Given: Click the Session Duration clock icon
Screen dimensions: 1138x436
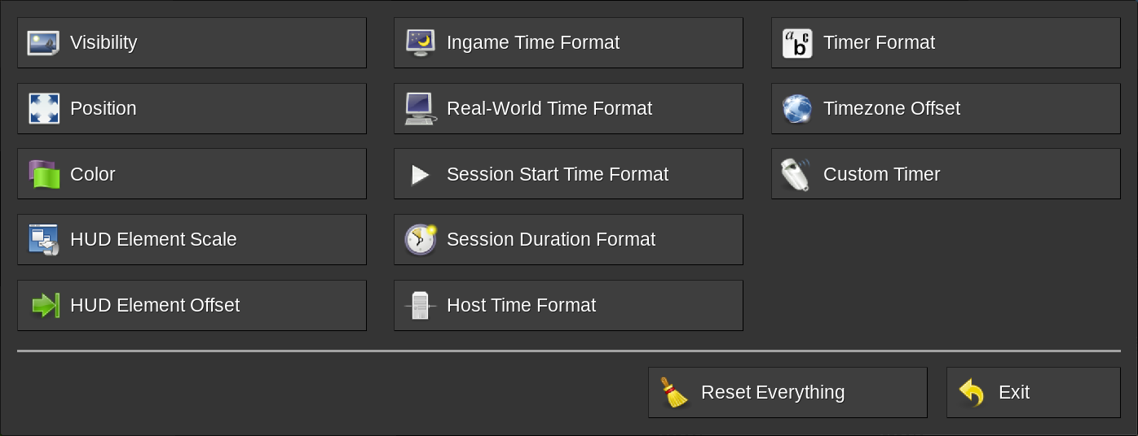Looking at the screenshot, I should pyautogui.click(x=421, y=240).
